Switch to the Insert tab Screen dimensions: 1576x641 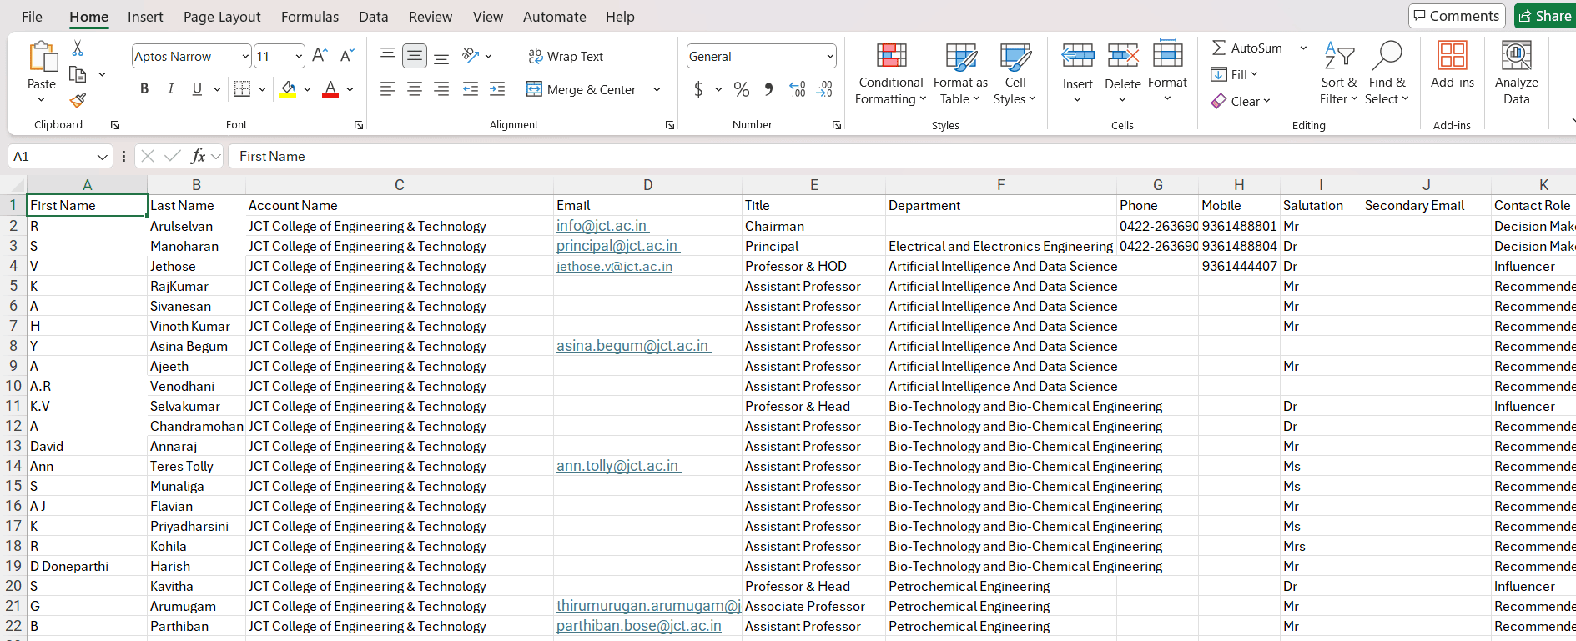(145, 17)
